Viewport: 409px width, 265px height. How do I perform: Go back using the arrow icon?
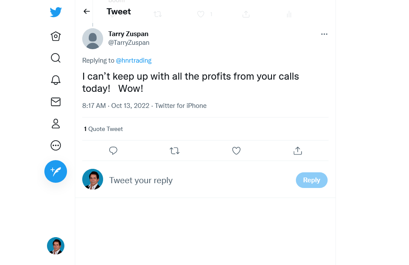coord(87,12)
